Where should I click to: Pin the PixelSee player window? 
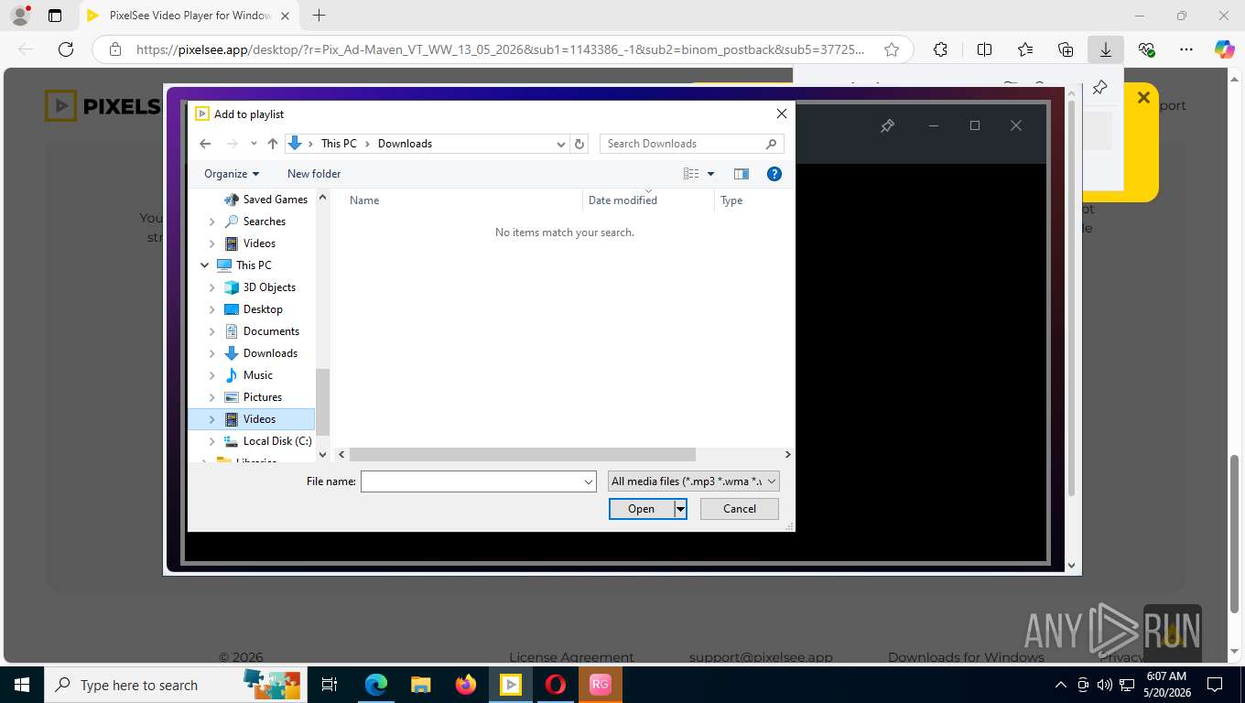point(886,126)
